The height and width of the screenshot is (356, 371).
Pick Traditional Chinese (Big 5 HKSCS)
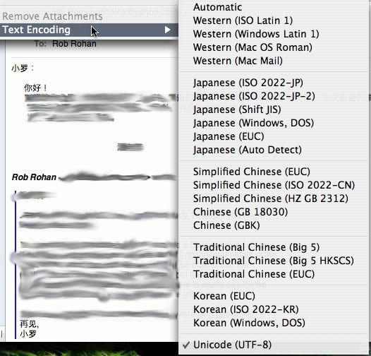[x=274, y=261]
